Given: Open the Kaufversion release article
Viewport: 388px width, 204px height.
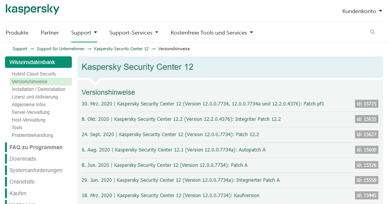Looking at the screenshot, I should coord(171,196).
